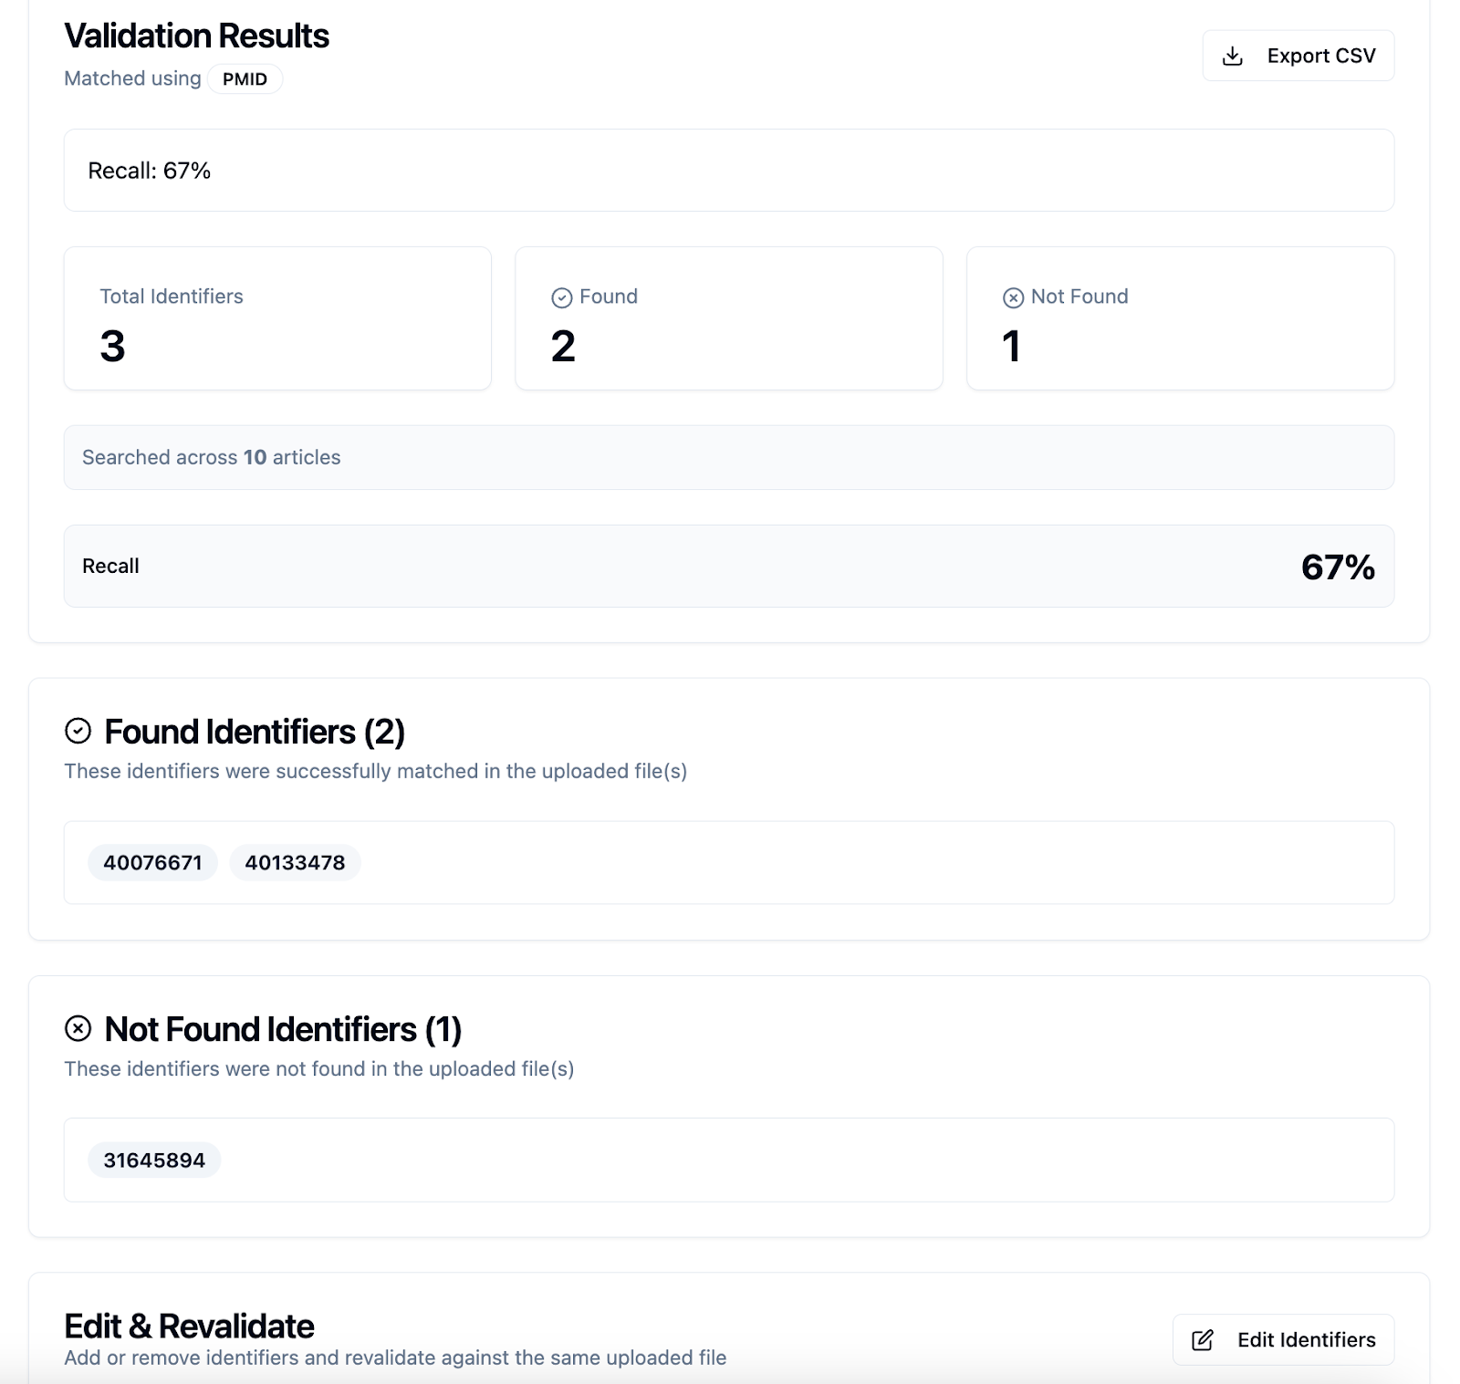Click the Edit Identifiers pencil icon
The height and width of the screenshot is (1384, 1460).
click(x=1203, y=1339)
